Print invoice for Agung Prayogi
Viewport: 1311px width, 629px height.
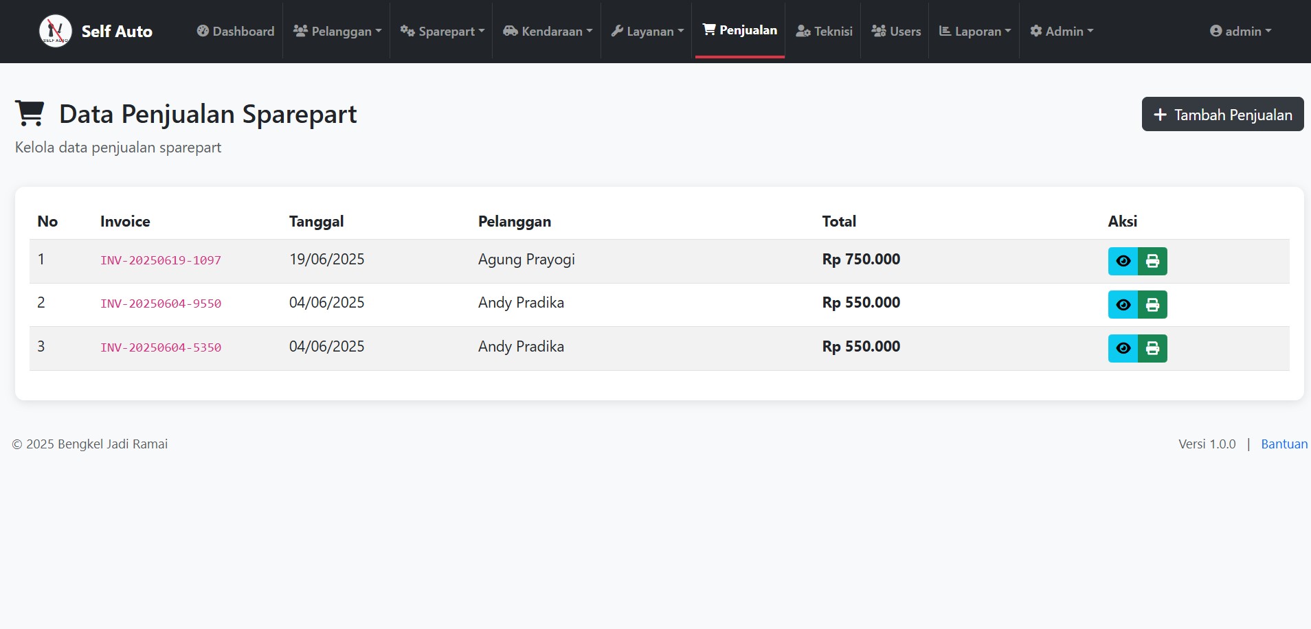point(1152,261)
